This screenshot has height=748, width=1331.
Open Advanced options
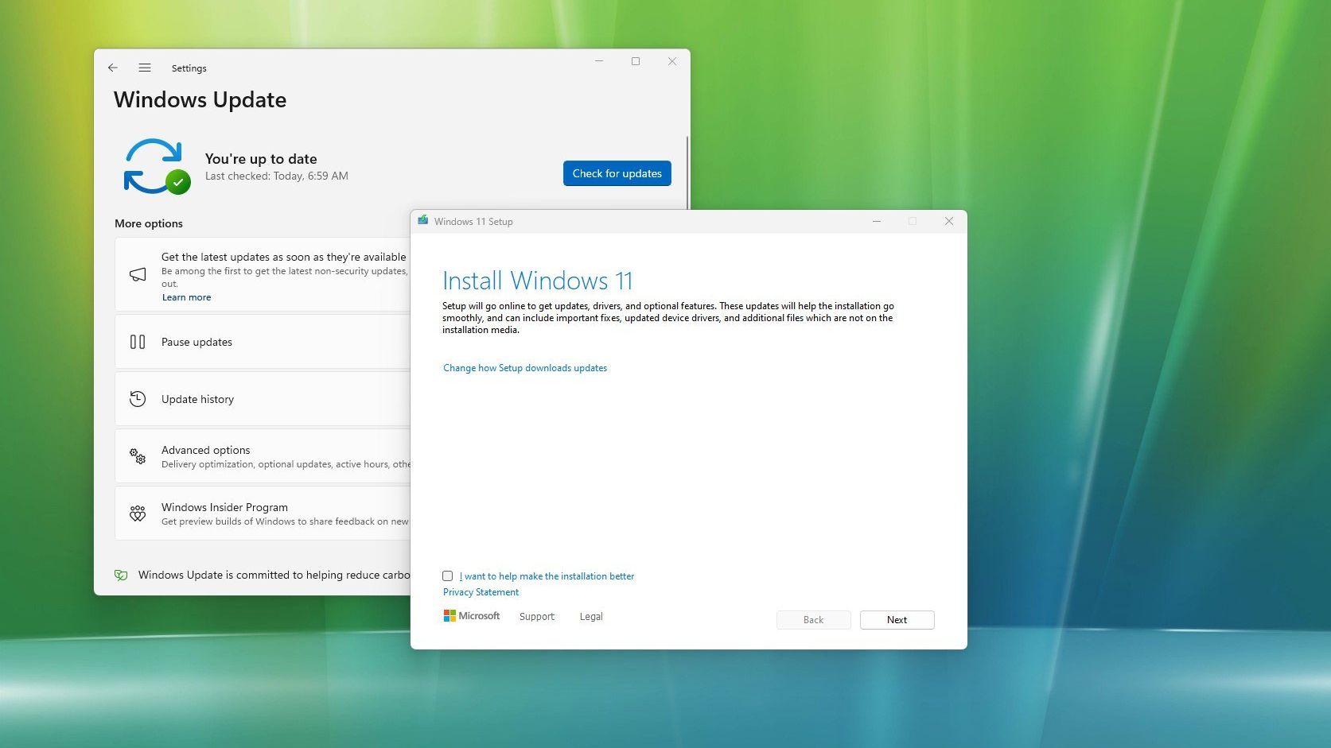click(x=263, y=456)
